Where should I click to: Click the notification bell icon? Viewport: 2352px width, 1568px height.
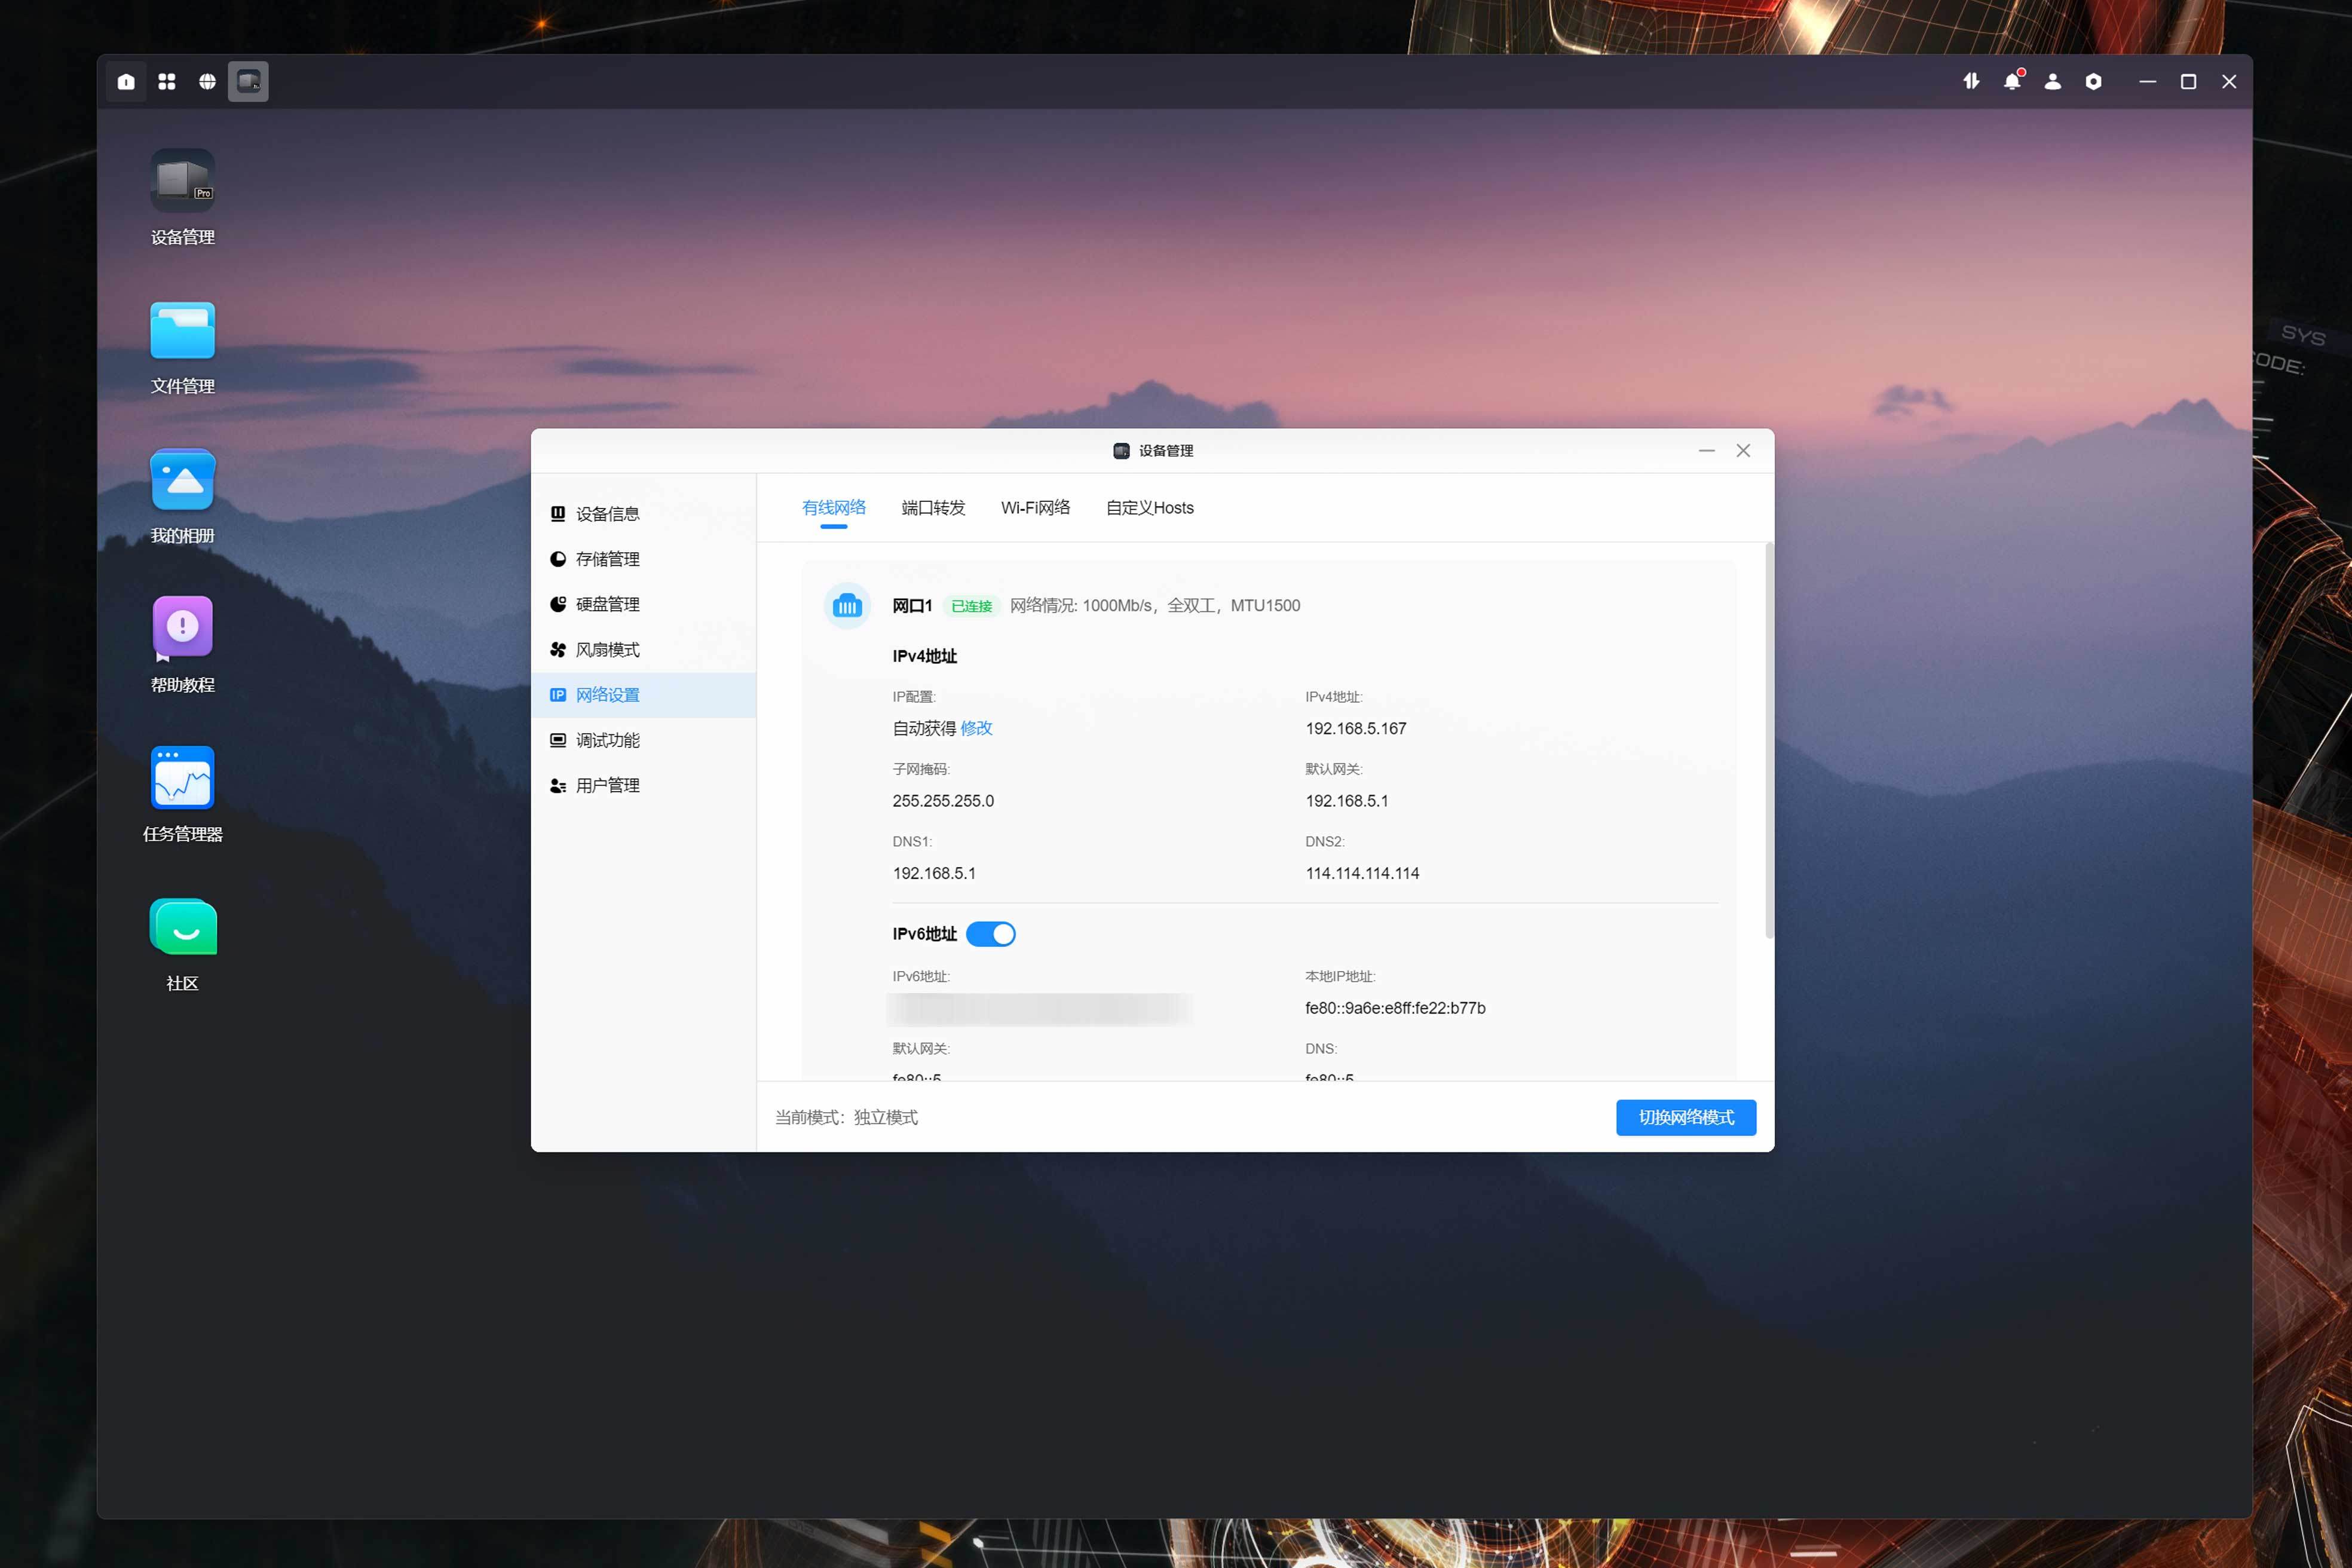2012,82
